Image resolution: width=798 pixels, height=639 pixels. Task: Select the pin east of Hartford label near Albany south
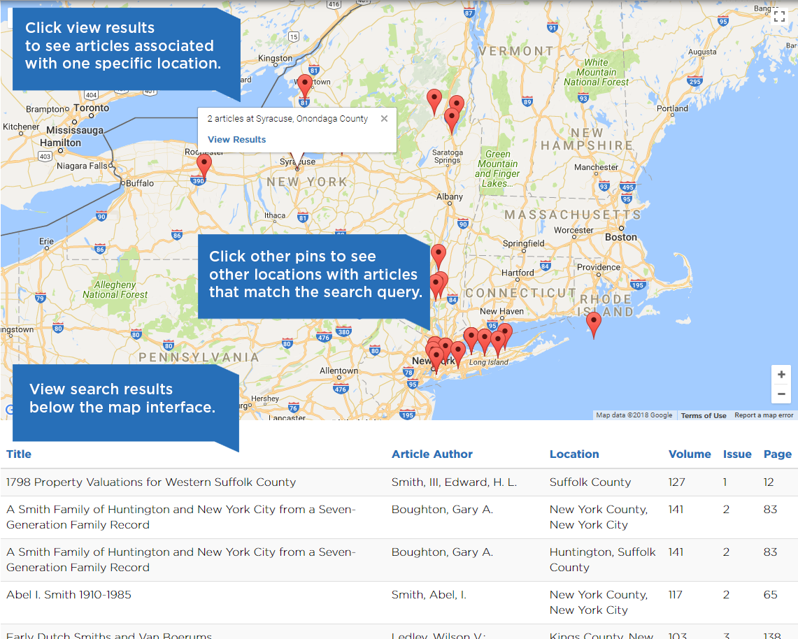[x=439, y=255]
